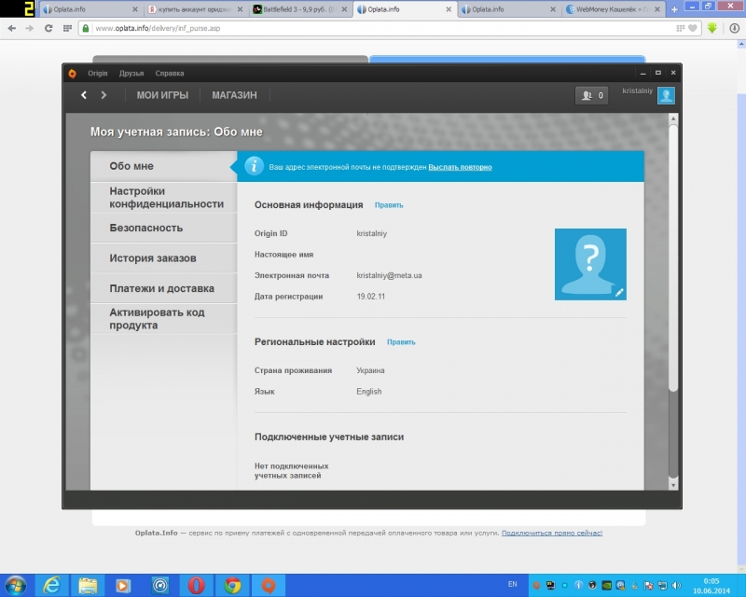Click the large profile picture placeholder
Viewport: 746px width, 597px height.
(x=590, y=264)
